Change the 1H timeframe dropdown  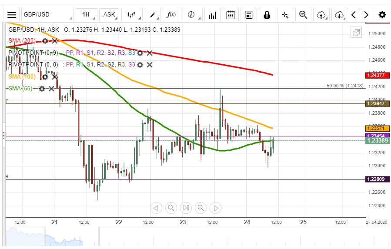point(86,15)
